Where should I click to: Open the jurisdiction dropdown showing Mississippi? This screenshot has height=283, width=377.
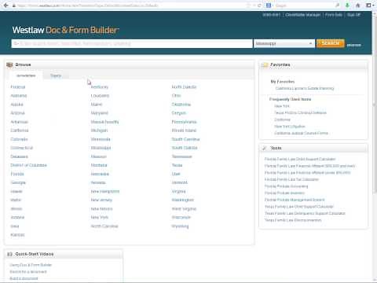click(x=284, y=43)
